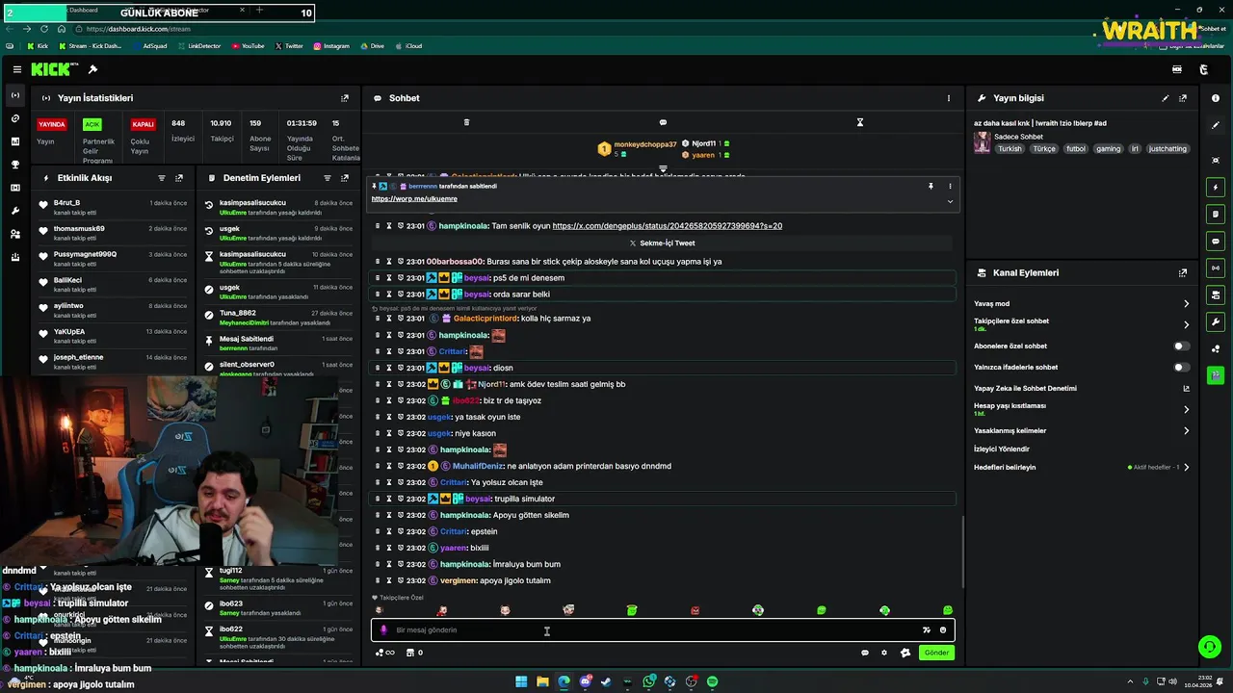1233x693 pixels.
Task: Pop out the Yayın bilgisi panel
Action: coord(1183,98)
